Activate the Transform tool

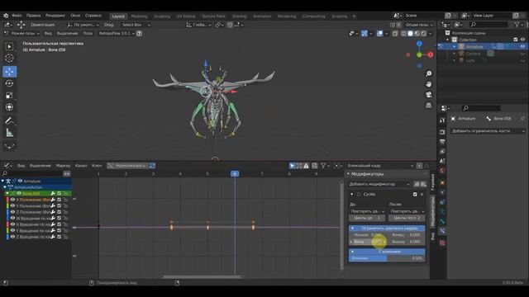tap(9, 107)
